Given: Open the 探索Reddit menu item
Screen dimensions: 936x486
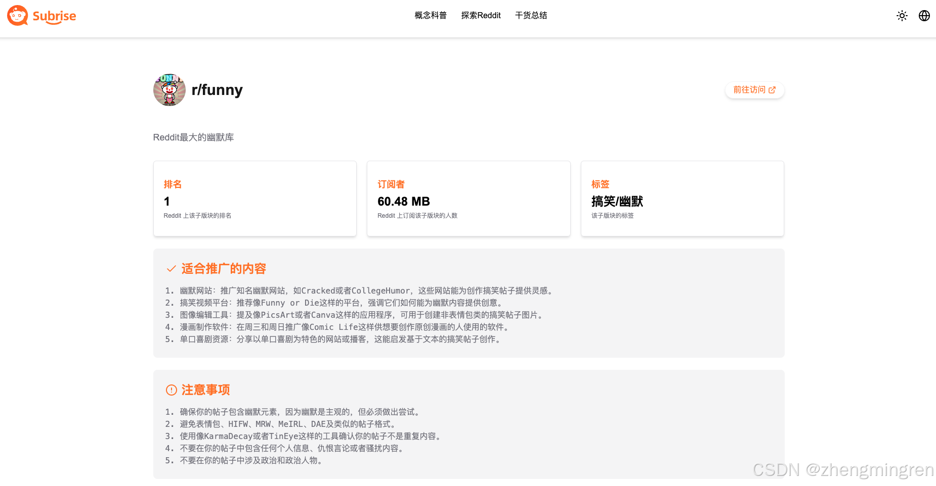Looking at the screenshot, I should (x=481, y=16).
